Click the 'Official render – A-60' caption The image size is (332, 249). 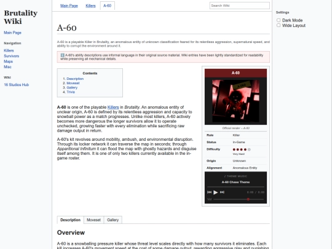235,128
